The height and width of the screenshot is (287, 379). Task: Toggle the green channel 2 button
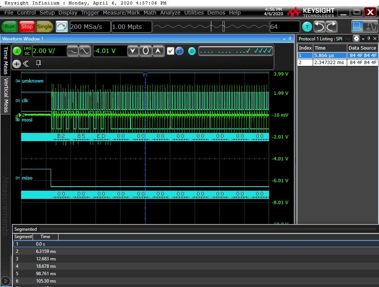coord(17,51)
